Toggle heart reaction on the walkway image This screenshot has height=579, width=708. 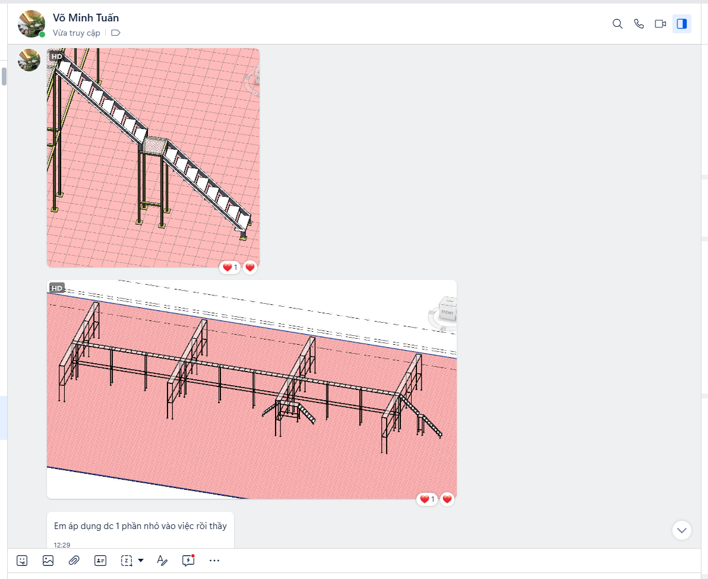447,499
